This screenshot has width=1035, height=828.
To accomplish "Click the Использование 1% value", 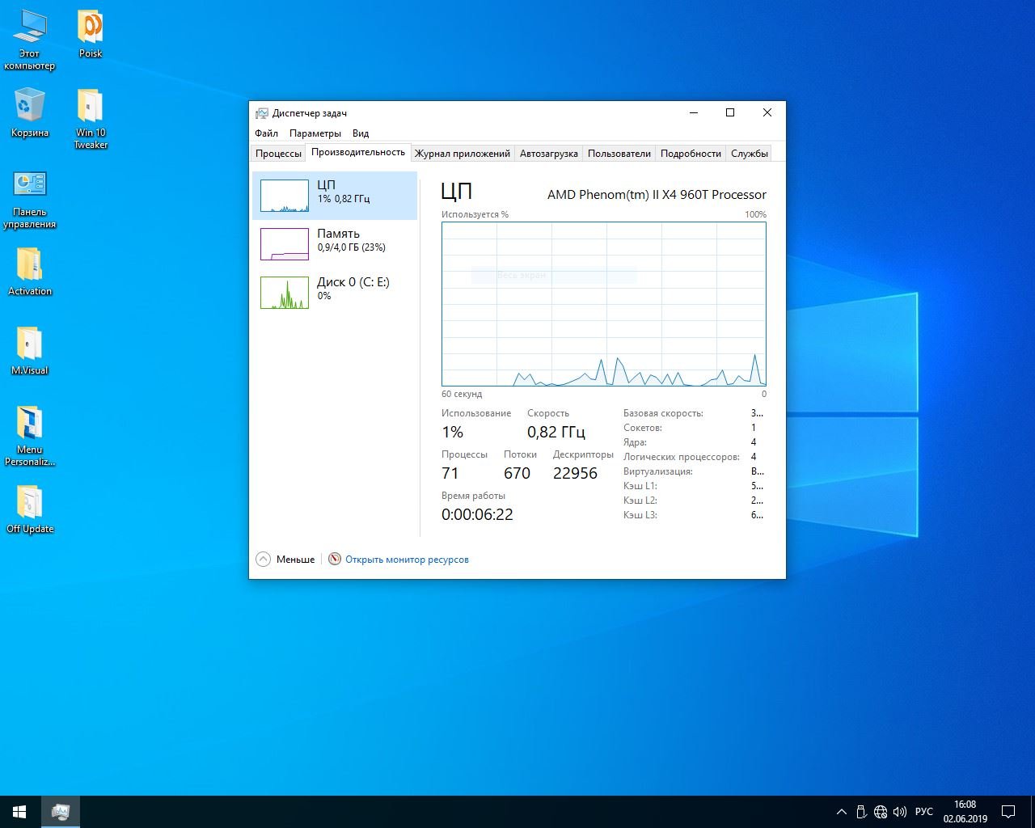I will coord(452,433).
